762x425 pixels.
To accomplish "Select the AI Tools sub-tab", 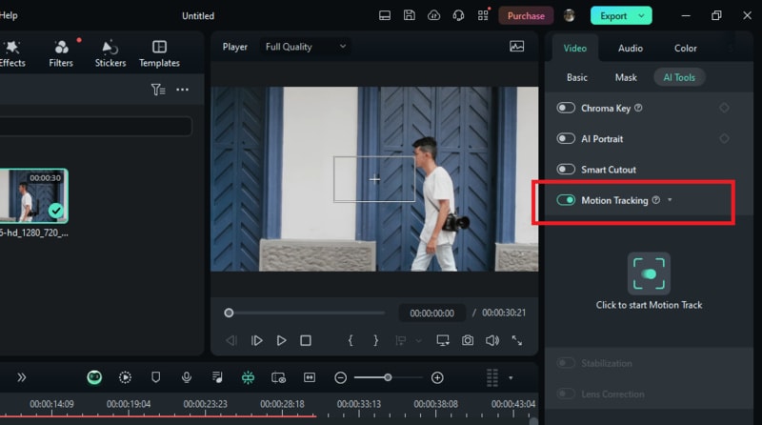I will pyautogui.click(x=679, y=77).
